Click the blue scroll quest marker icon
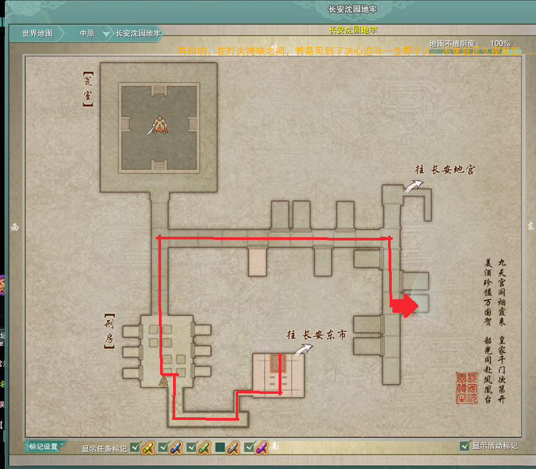 pyautogui.click(x=175, y=448)
